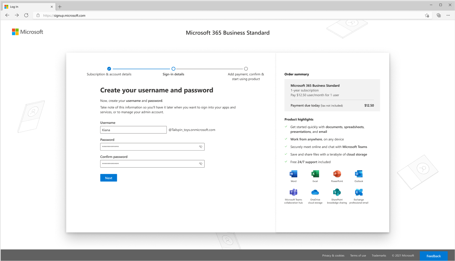This screenshot has width=455, height=261.
Task: Click the browser forward arrow
Action: coord(17,15)
